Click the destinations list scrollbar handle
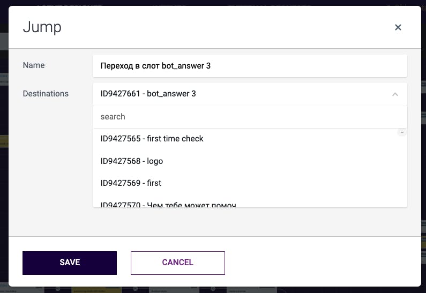426x293 pixels. tap(402, 132)
